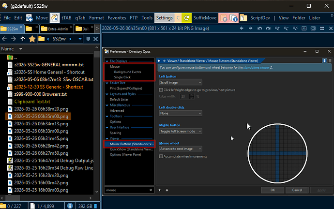This screenshot has height=209, width=334.
Task: Go up to the parent folder
Action: pyautogui.click(x=23, y=39)
